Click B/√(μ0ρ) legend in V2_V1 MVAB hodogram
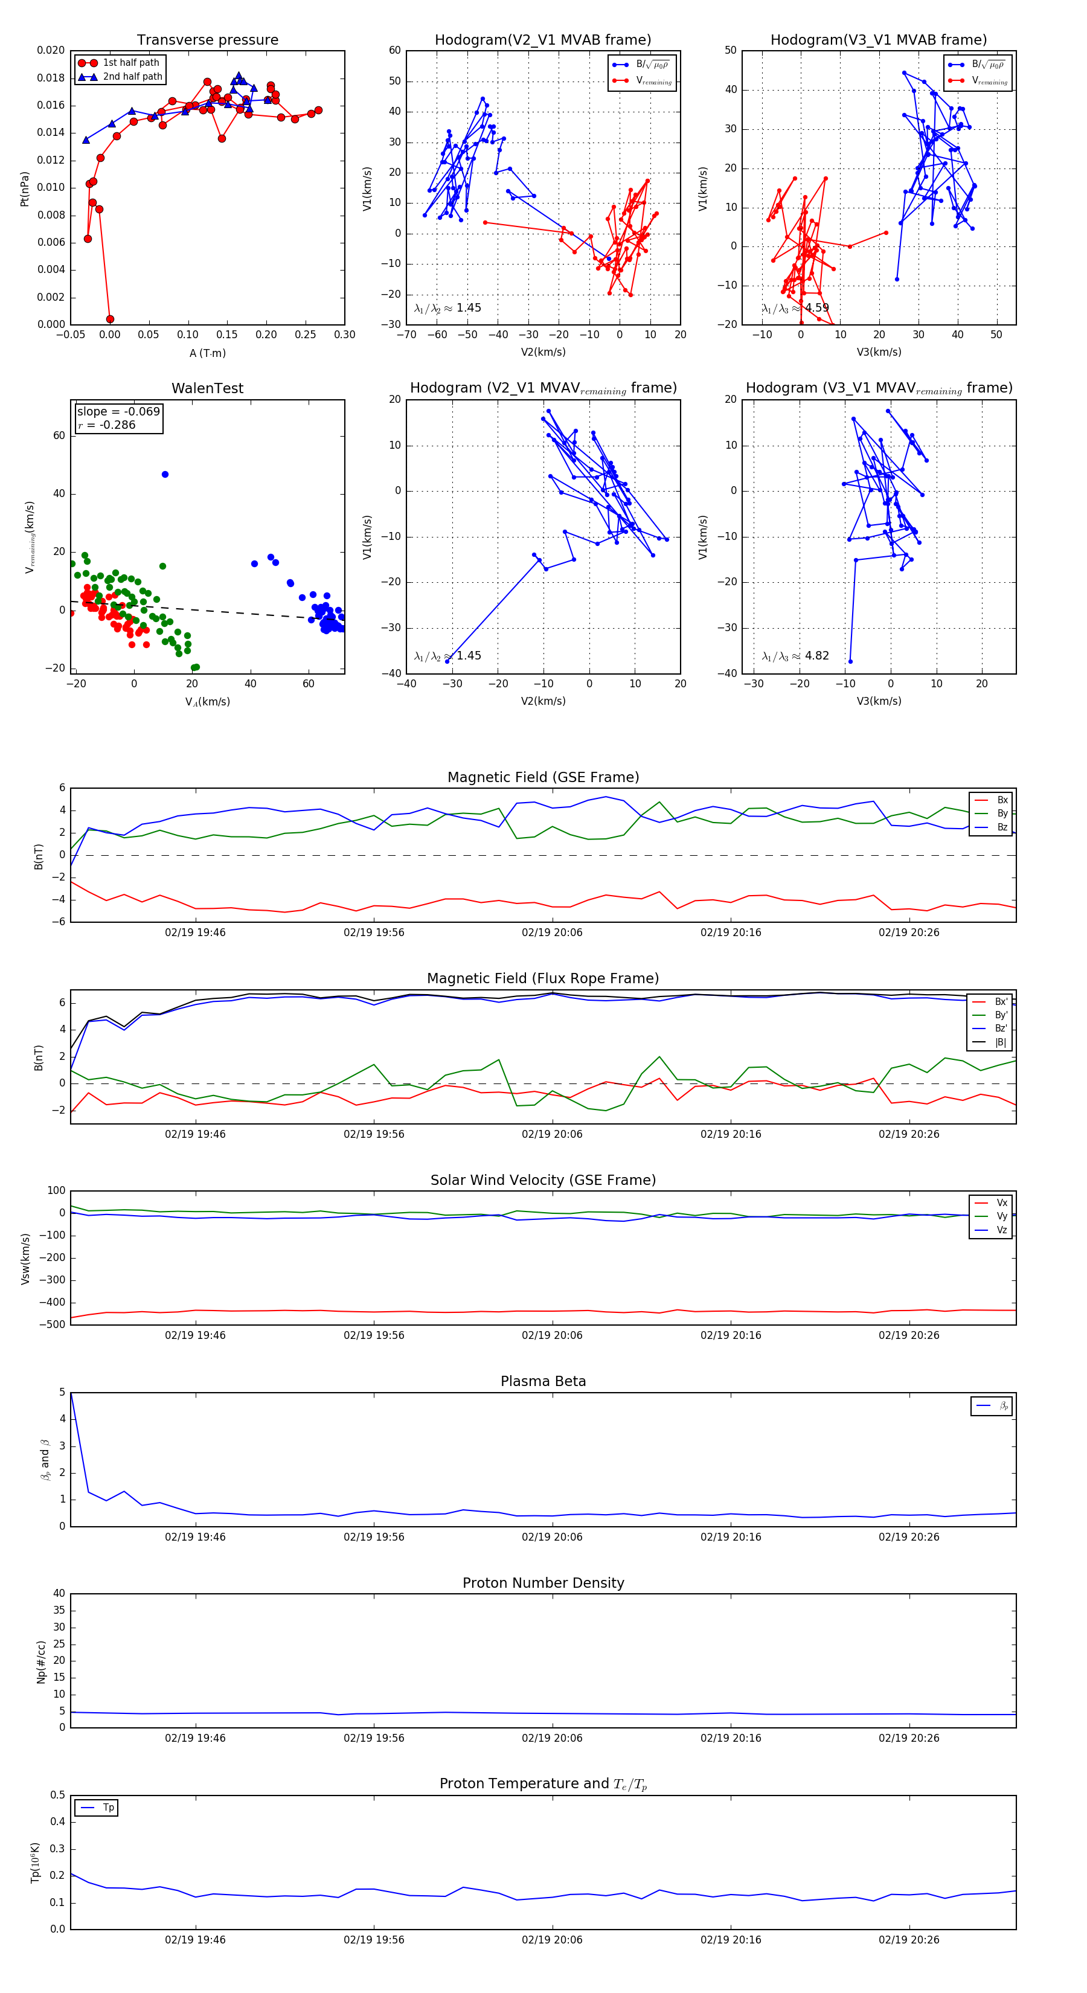 point(642,65)
